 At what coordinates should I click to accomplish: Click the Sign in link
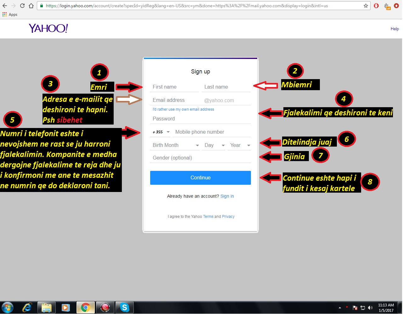(x=227, y=196)
